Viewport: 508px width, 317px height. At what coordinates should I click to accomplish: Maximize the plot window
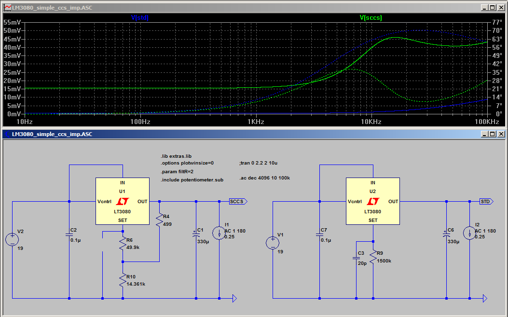[493, 7]
